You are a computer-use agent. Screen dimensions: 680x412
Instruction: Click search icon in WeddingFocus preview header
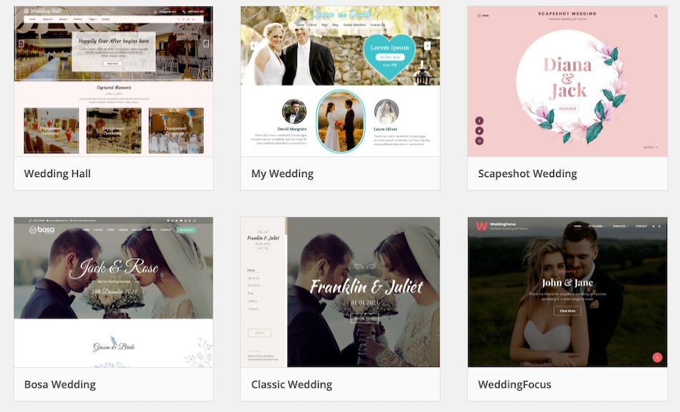click(x=660, y=226)
